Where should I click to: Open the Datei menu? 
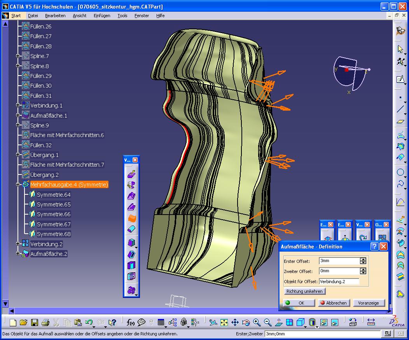coord(33,16)
